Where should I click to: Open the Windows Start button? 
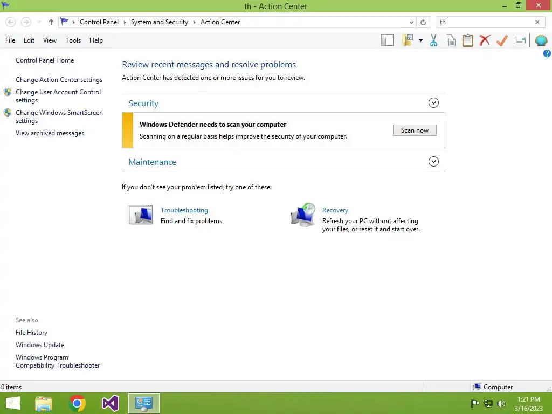pyautogui.click(x=13, y=403)
